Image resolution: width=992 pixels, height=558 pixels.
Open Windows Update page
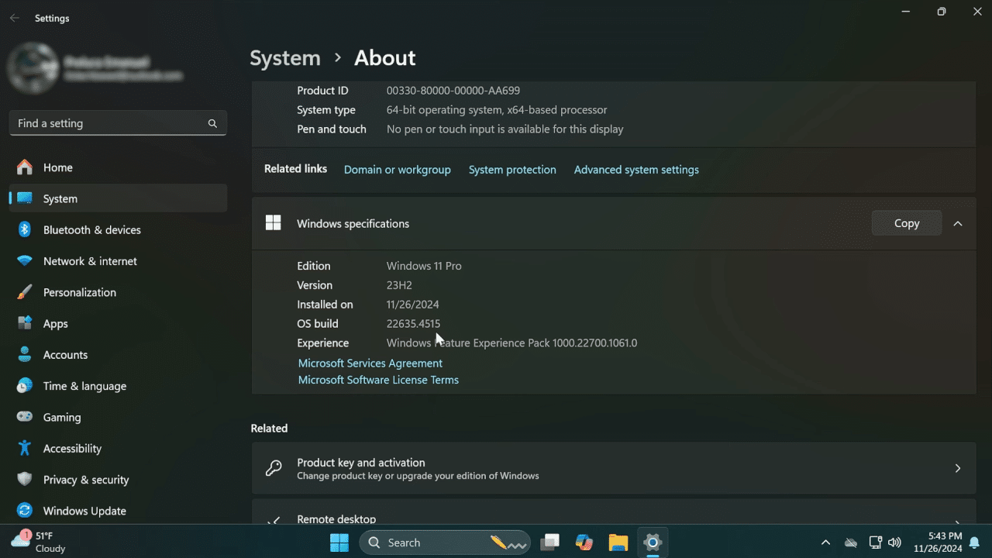coord(118,511)
